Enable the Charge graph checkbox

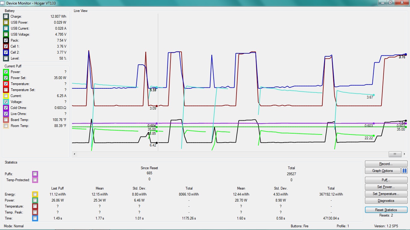pos(6,16)
